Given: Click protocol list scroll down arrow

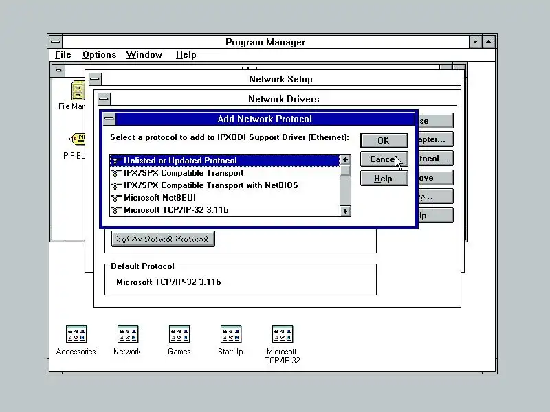Looking at the screenshot, I should coord(346,211).
